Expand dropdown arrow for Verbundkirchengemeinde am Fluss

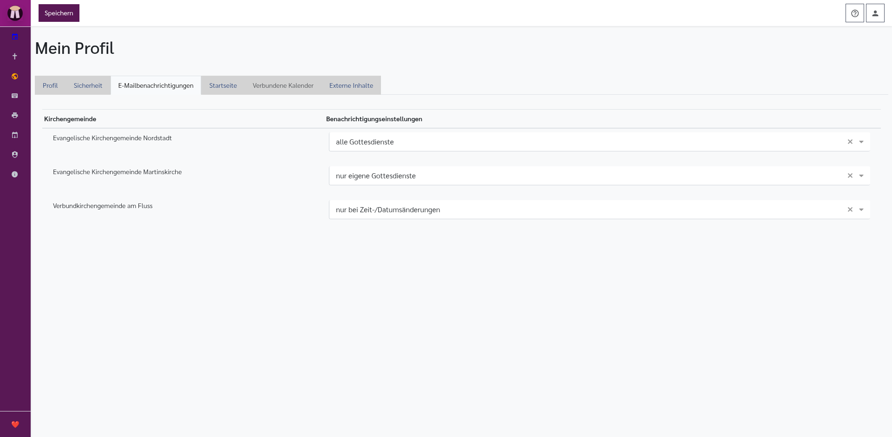pyautogui.click(x=861, y=210)
